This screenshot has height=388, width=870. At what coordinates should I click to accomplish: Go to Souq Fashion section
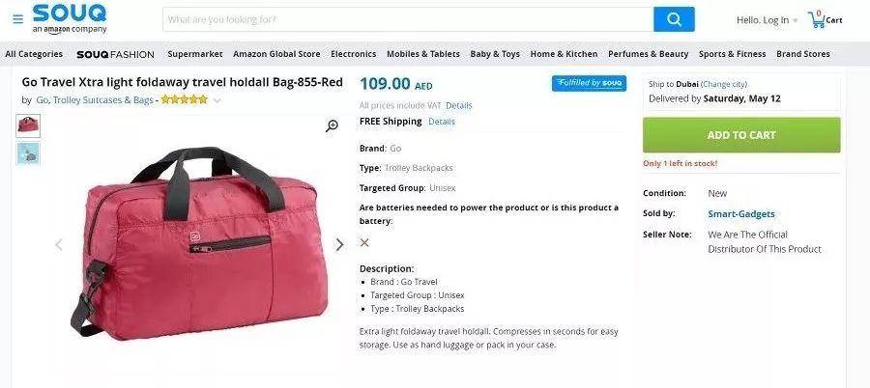(115, 54)
